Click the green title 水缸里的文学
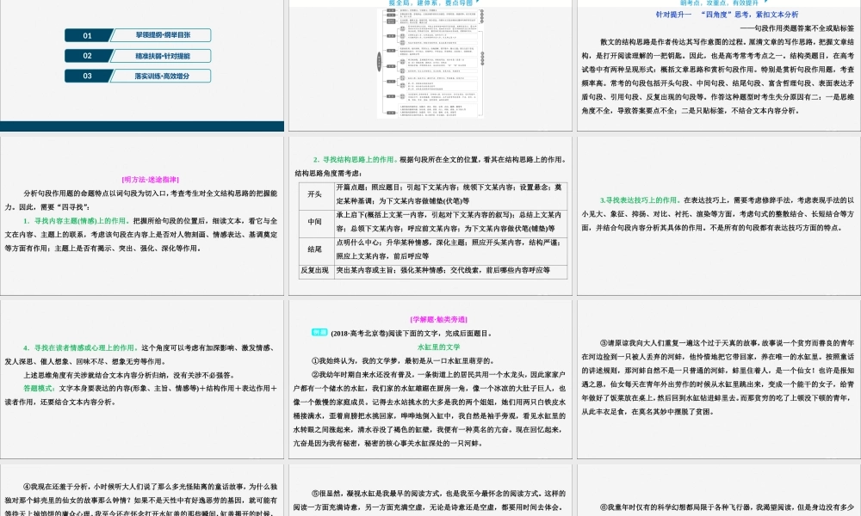This screenshot has height=516, width=861. [439, 347]
